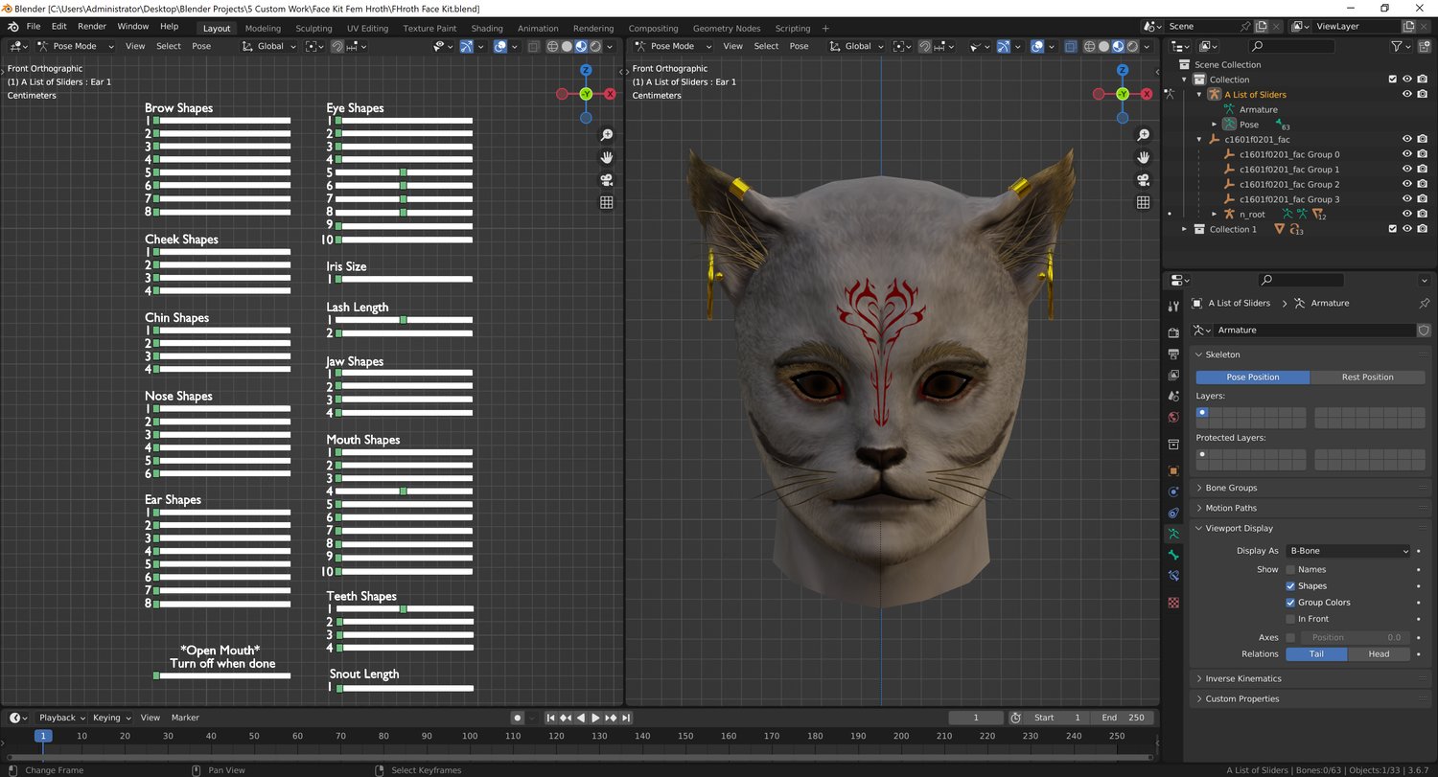Enable the Names checkbox in Viewport Display
Screen dimensions: 1438x777
pyautogui.click(x=1290, y=569)
